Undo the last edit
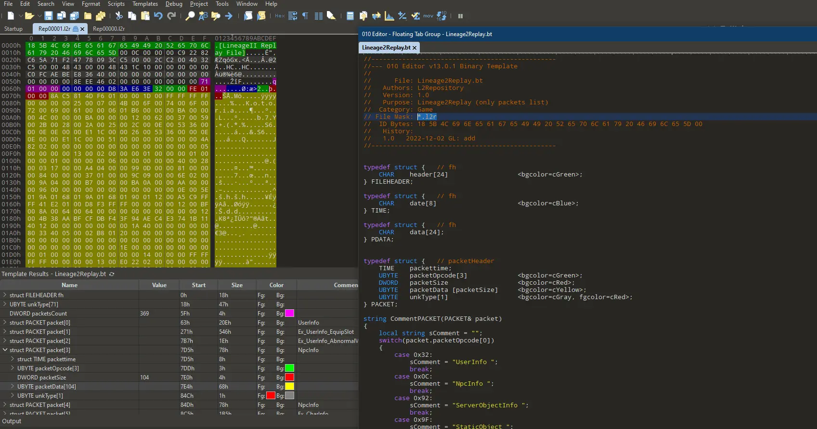817x429 pixels. (x=158, y=16)
